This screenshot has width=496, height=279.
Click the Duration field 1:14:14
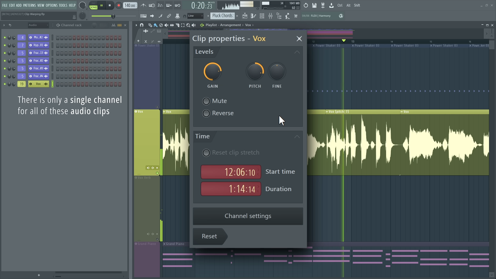(231, 189)
